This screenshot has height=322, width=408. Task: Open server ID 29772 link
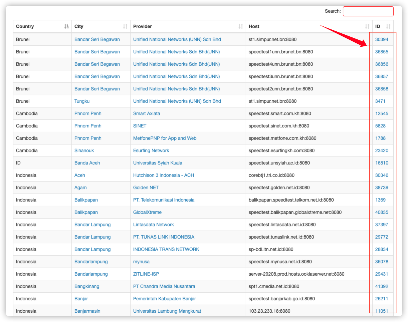coord(382,237)
